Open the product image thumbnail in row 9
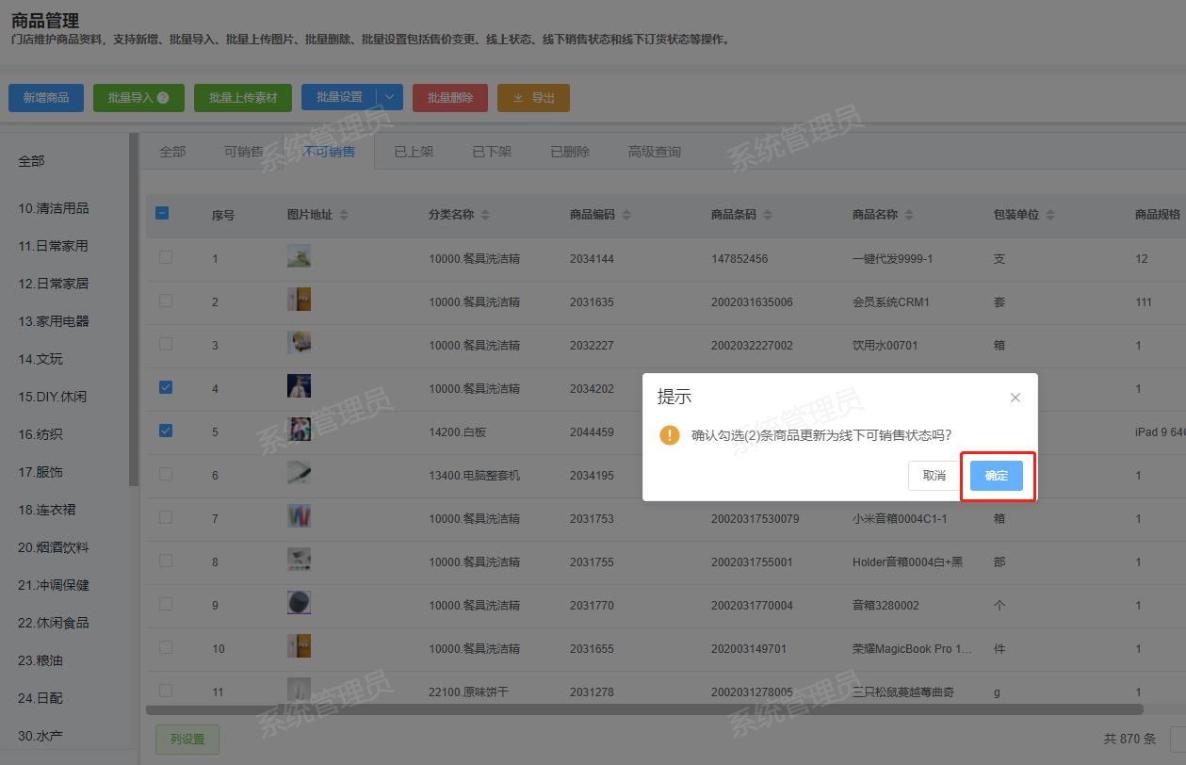 pos(299,603)
